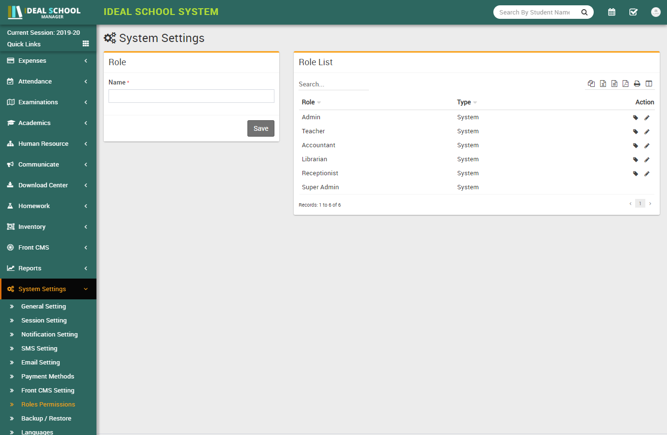Assign permission tag for Receptionist role
667x435 pixels.
(636, 173)
